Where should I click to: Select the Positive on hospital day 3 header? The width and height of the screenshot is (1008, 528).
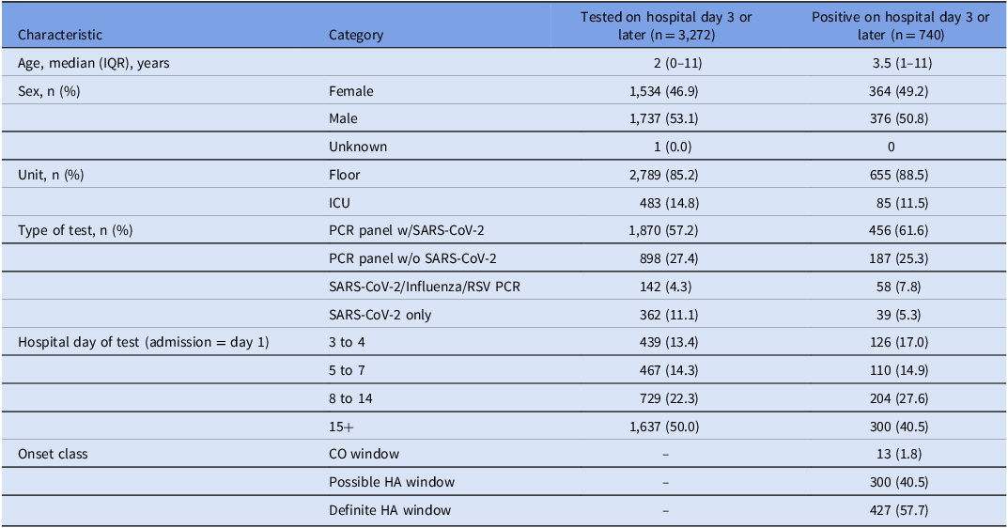[x=900, y=25]
